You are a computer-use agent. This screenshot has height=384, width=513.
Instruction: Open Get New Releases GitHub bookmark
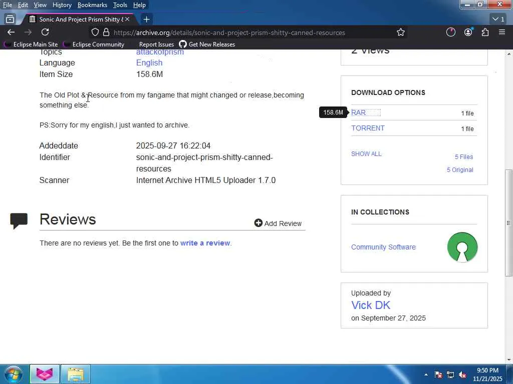click(x=207, y=44)
